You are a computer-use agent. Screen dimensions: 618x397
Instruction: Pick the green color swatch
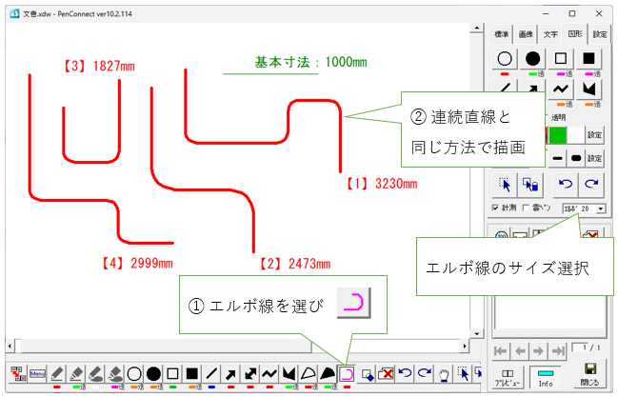(556, 136)
